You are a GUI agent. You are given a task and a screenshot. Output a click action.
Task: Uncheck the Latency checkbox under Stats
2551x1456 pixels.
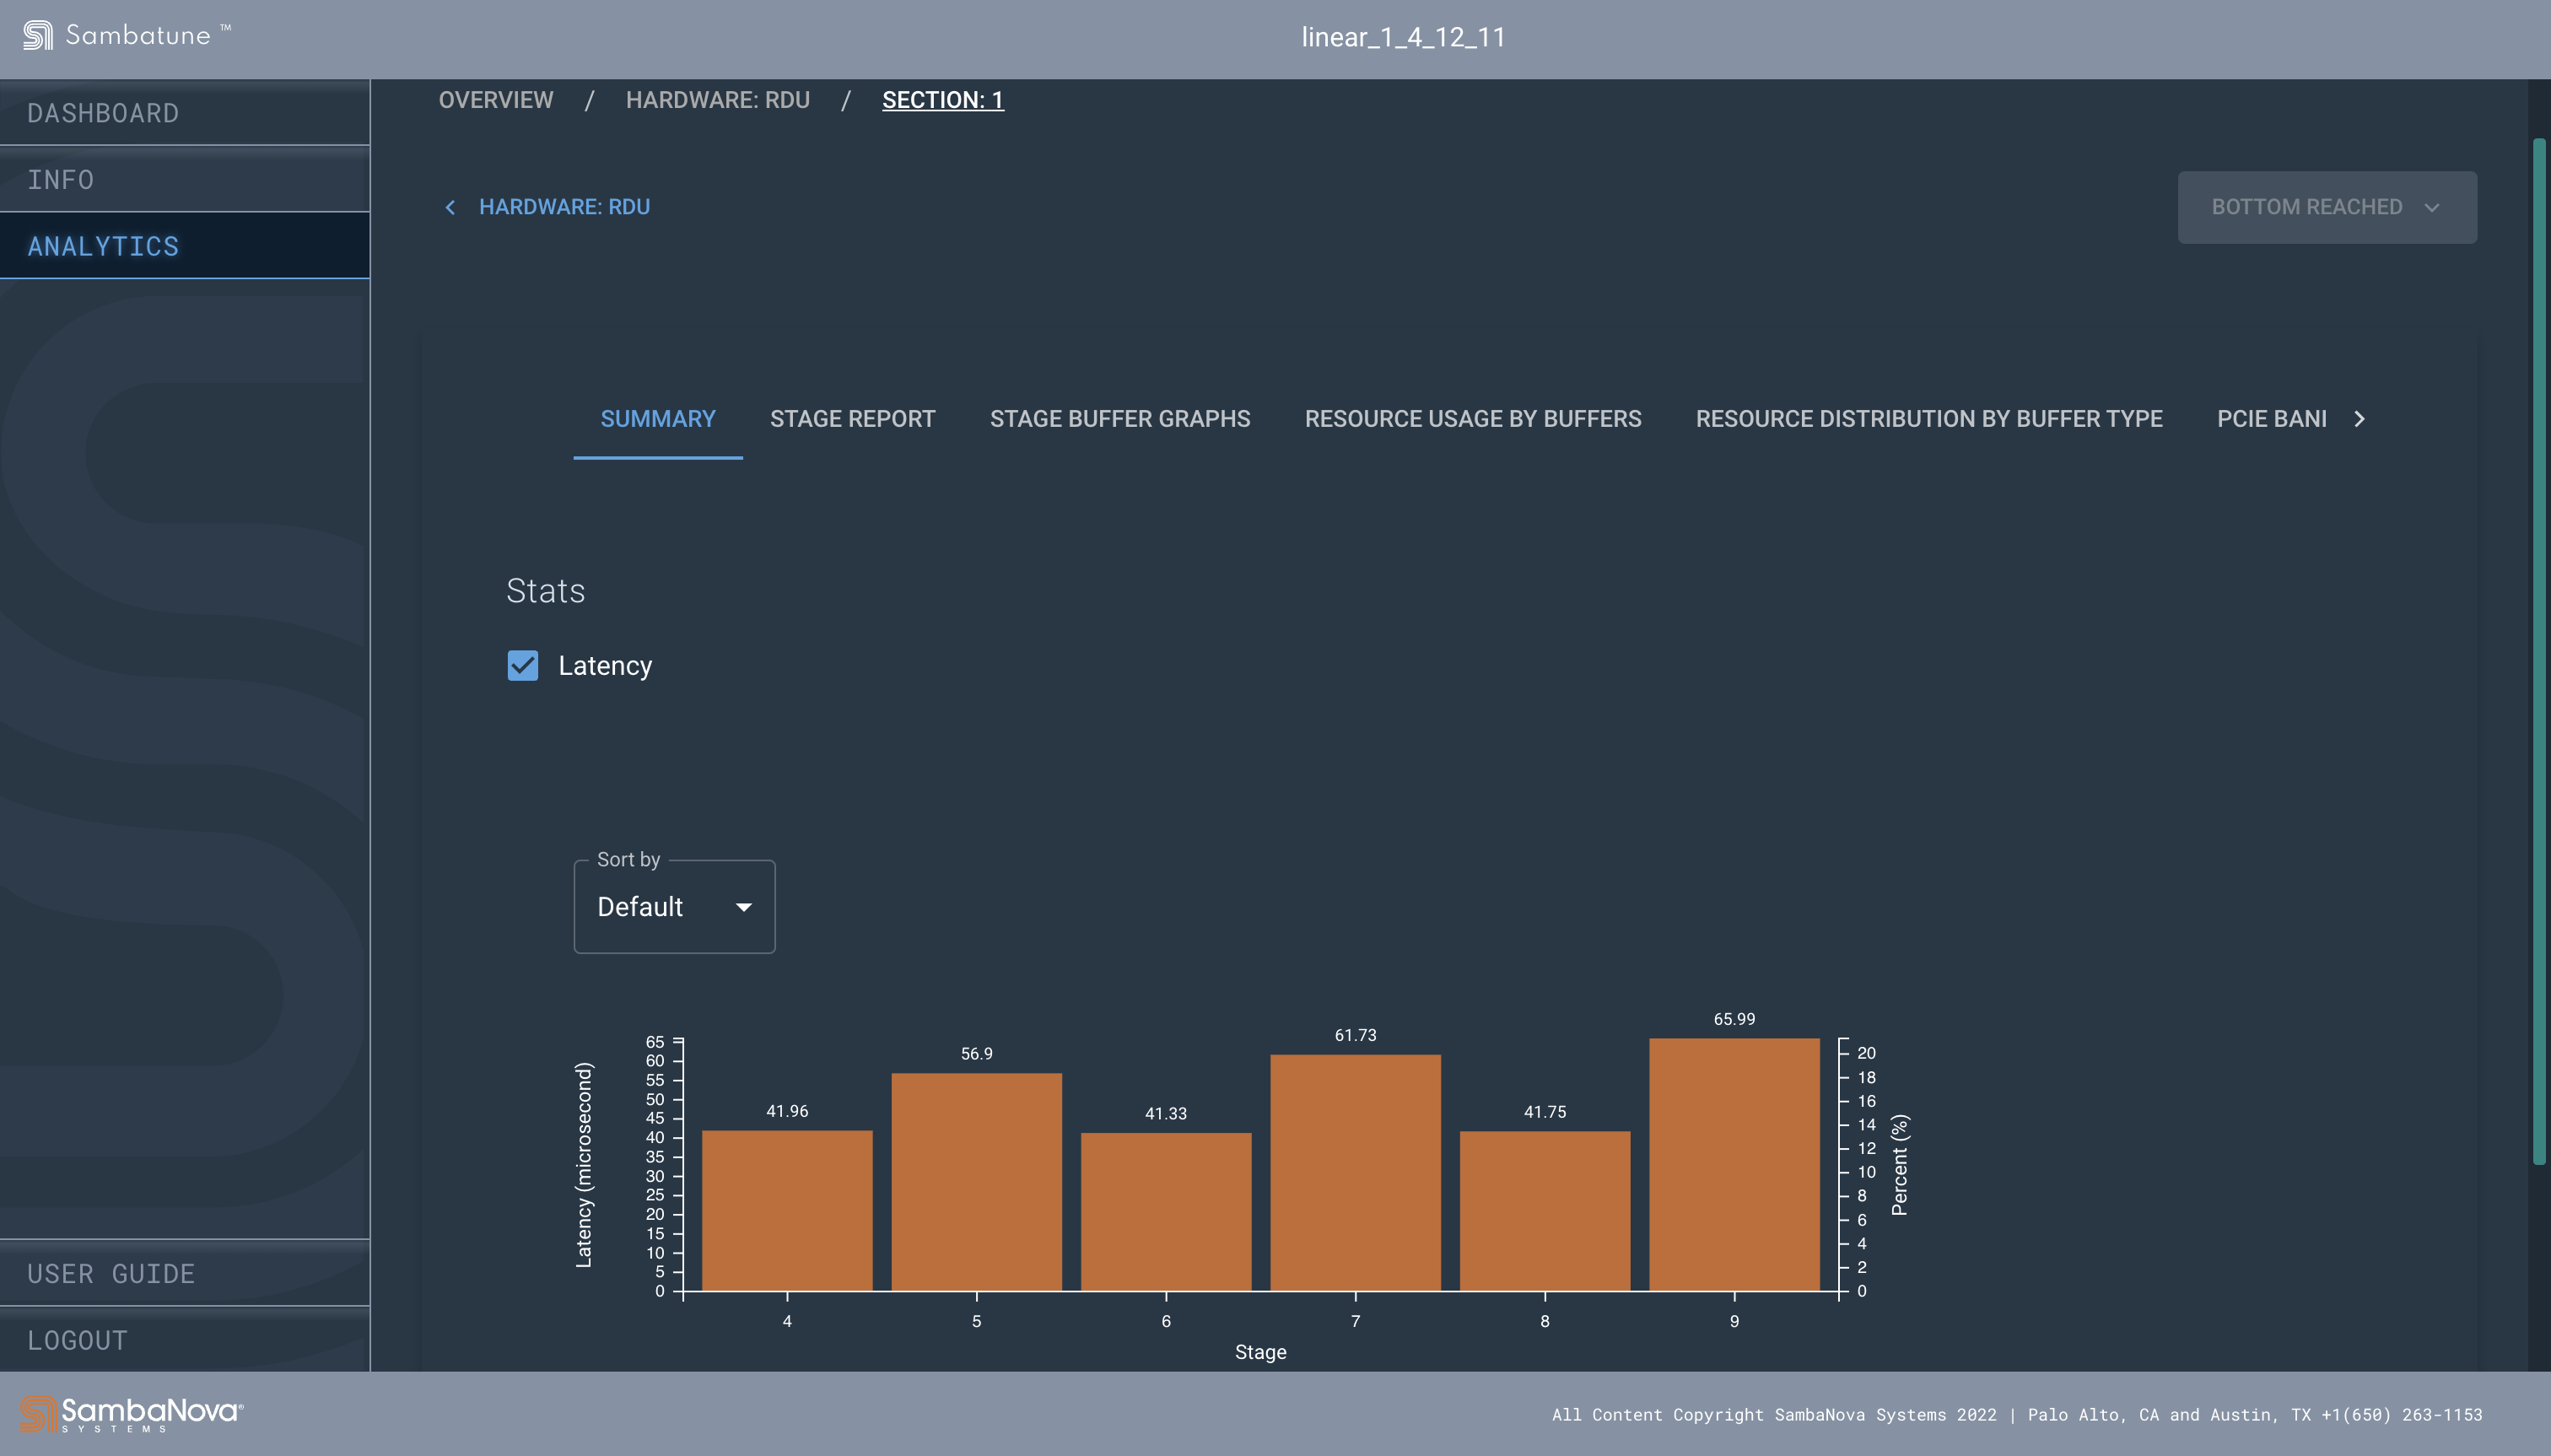click(x=522, y=665)
